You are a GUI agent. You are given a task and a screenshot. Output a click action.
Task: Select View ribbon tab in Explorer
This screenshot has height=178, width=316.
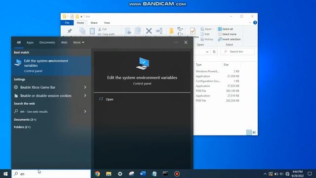[x=107, y=23]
